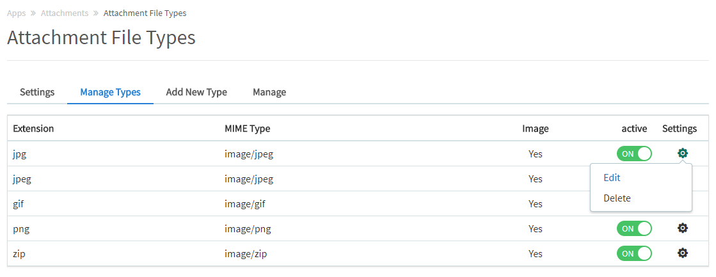
Task: Click the gear icon for zip extension
Action: [683, 253]
